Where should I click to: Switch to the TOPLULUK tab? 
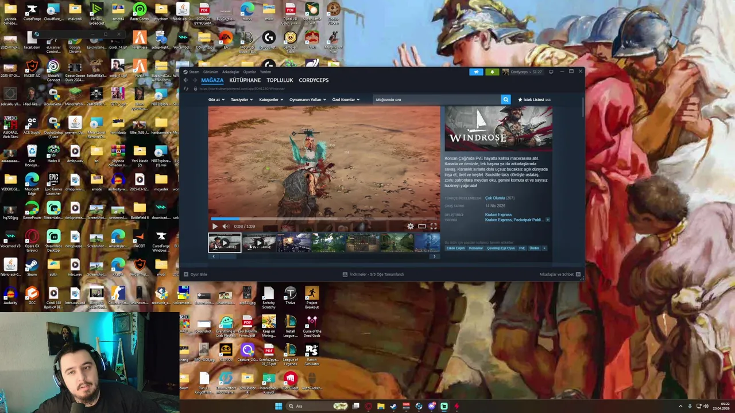[x=280, y=80]
